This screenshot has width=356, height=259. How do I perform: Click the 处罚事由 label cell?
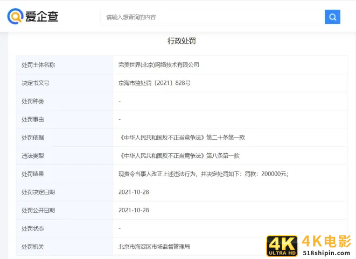tap(65, 119)
